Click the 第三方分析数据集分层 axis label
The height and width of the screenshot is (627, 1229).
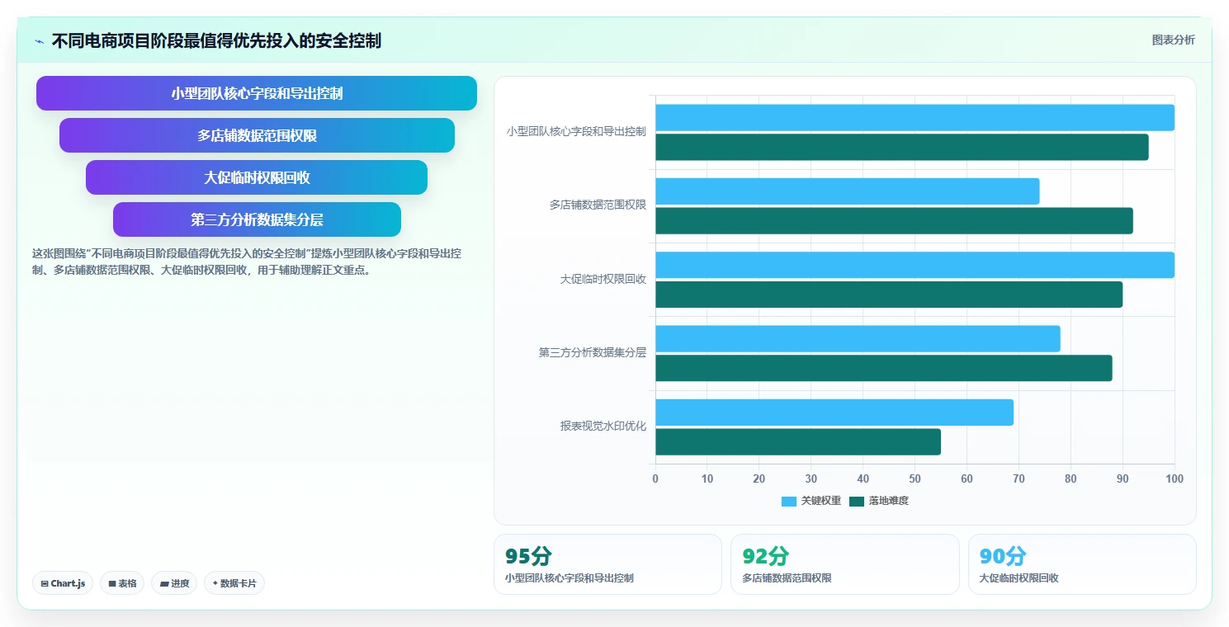[593, 353]
